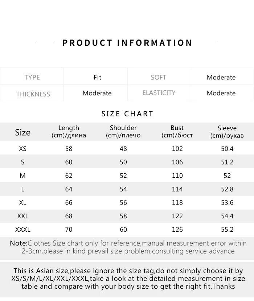Select the SOFT label cell
254x301 pixels.
[159, 77]
